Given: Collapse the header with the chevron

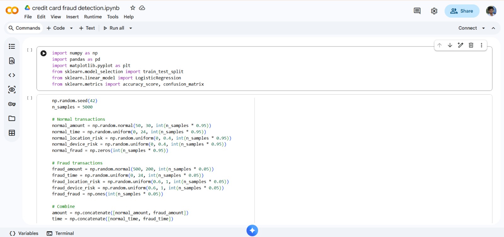Looking at the screenshot, I should [493, 28].
